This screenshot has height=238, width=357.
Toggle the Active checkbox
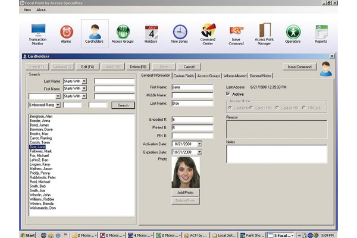point(228,94)
